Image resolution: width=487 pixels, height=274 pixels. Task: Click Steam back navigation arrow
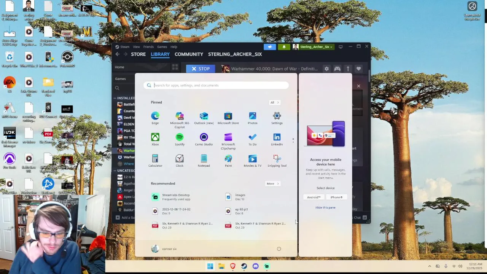click(118, 54)
